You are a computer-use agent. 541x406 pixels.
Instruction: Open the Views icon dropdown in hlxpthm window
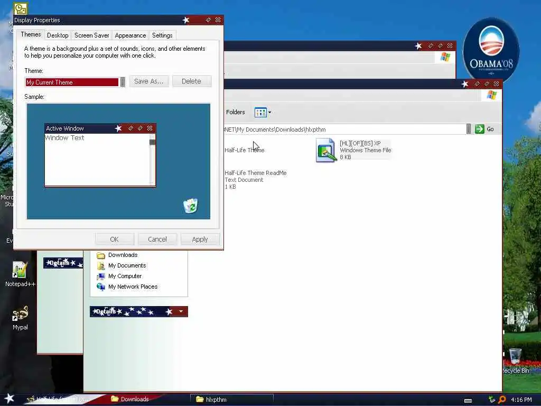[x=263, y=112]
